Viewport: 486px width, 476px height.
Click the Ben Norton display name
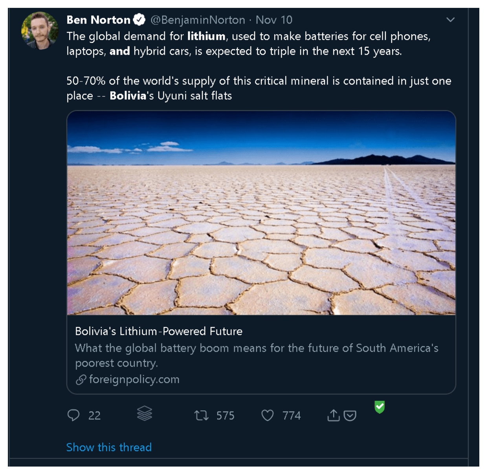[x=98, y=20]
